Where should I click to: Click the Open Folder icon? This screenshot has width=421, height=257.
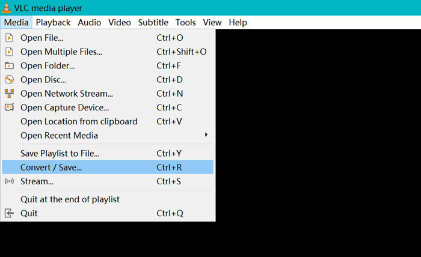(9, 65)
